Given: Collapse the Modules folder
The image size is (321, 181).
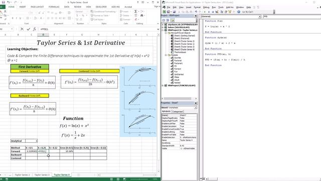Looking at the screenshot, I should (x=166, y=55).
